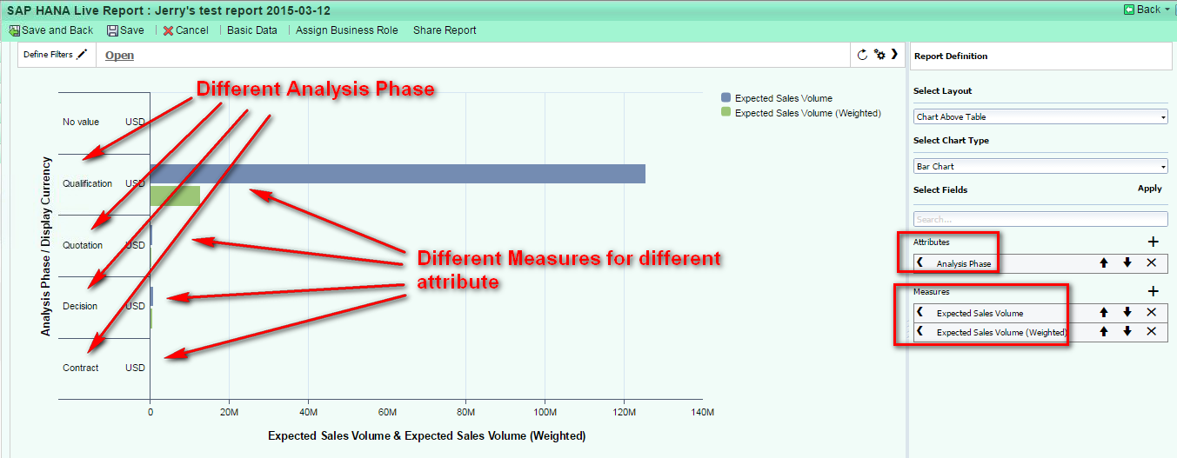Click the Save toolbar button
The height and width of the screenshot is (458, 1177).
pyautogui.click(x=126, y=30)
